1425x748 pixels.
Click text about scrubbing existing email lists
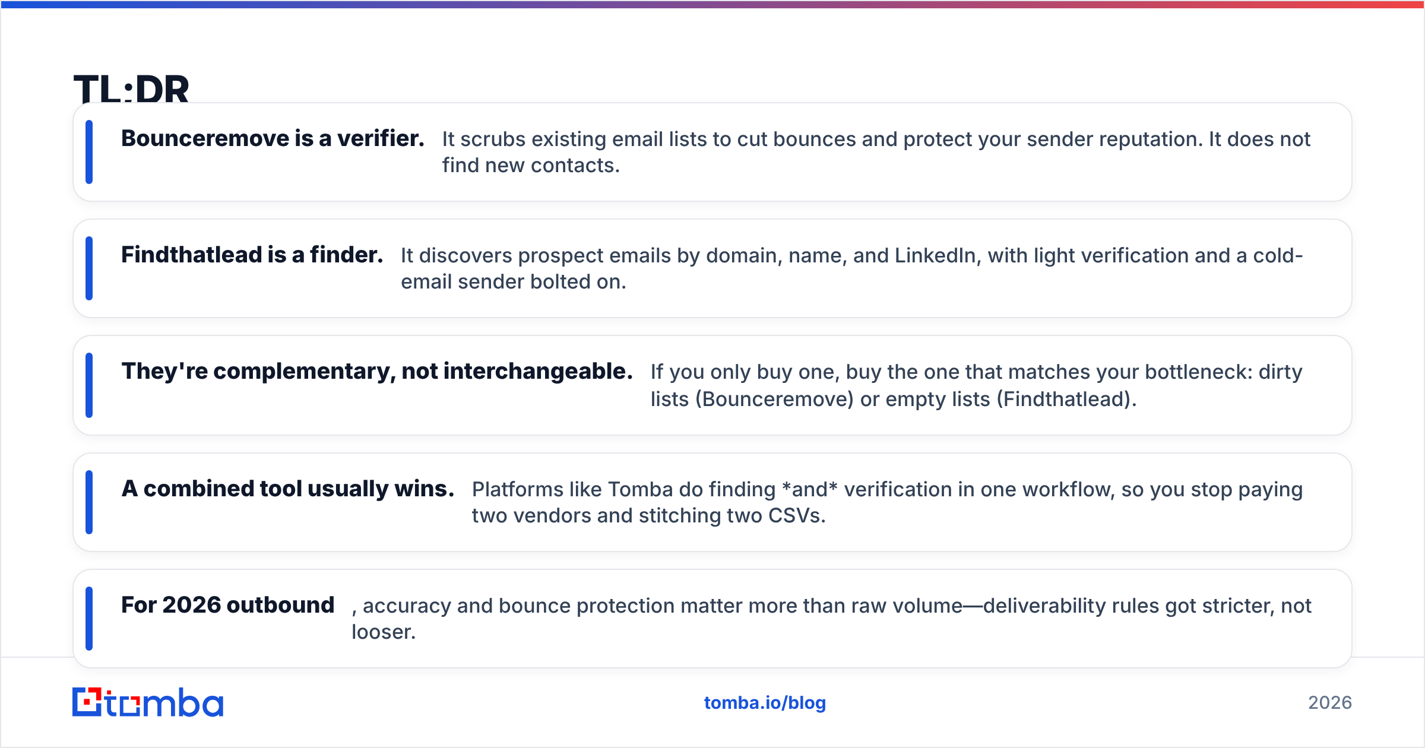[x=876, y=152]
